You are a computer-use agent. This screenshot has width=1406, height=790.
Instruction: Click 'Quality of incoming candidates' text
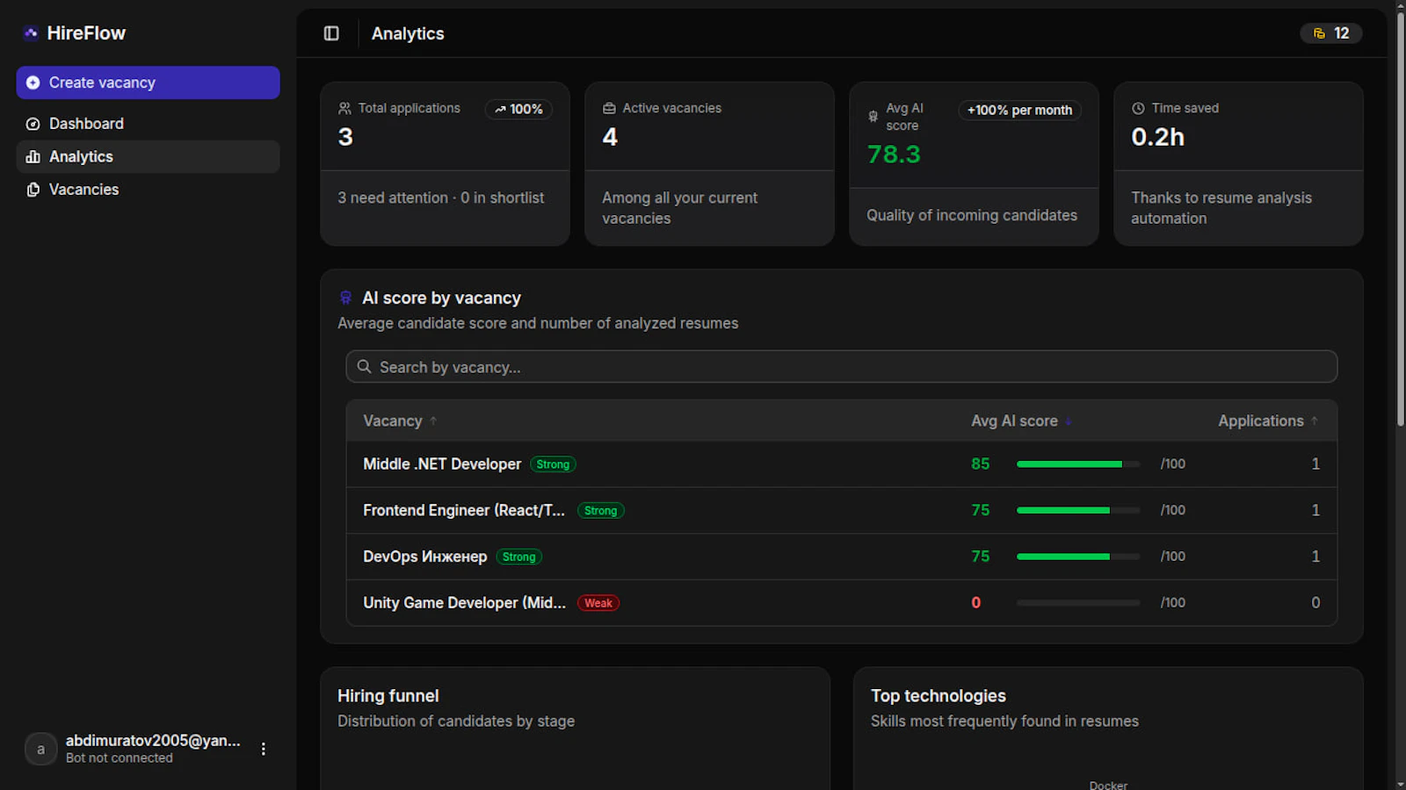coord(972,216)
